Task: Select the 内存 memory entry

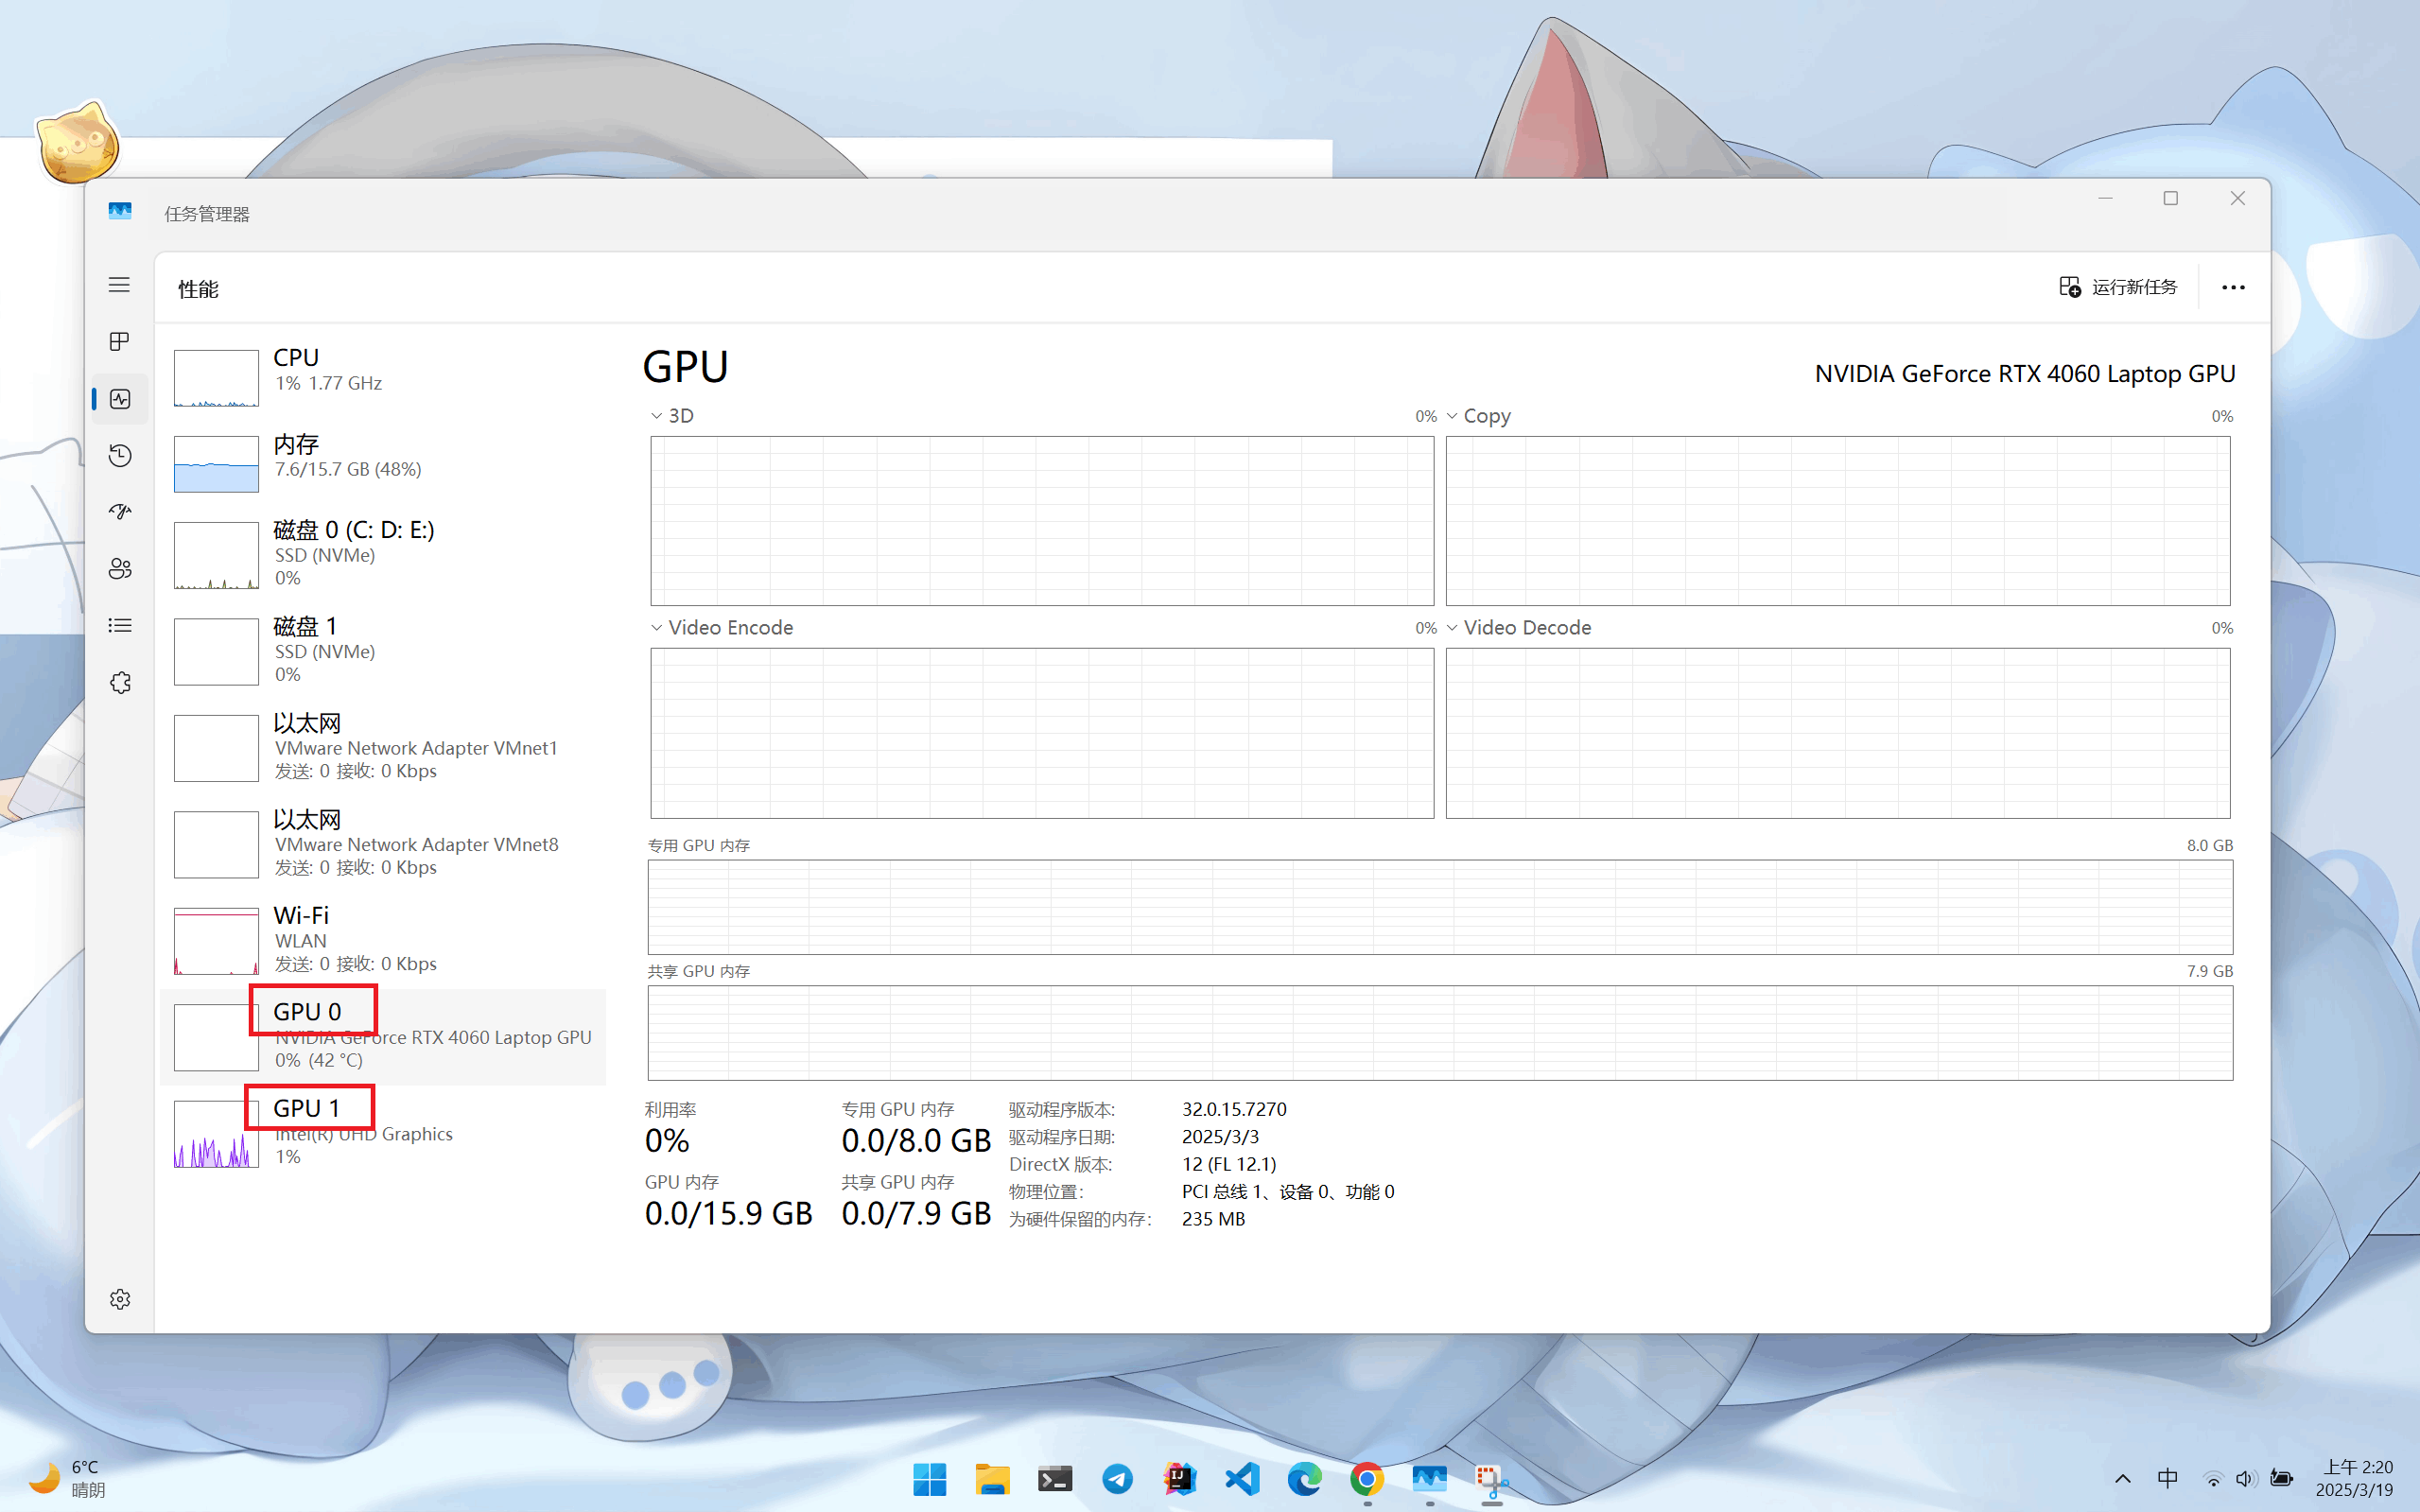Action: tap(383, 462)
